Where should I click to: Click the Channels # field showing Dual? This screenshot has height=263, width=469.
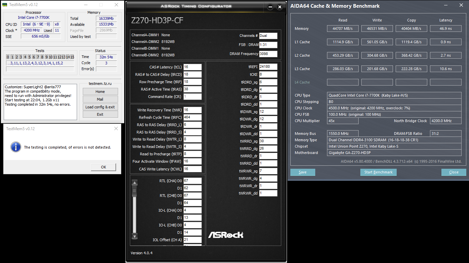click(x=268, y=36)
